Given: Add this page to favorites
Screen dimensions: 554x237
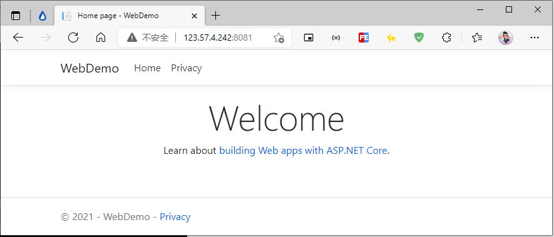Looking at the screenshot, I should click(279, 38).
